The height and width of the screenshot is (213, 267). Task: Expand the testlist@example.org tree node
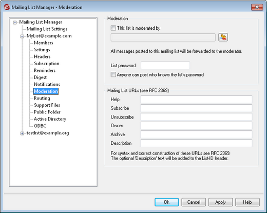pos(22,133)
